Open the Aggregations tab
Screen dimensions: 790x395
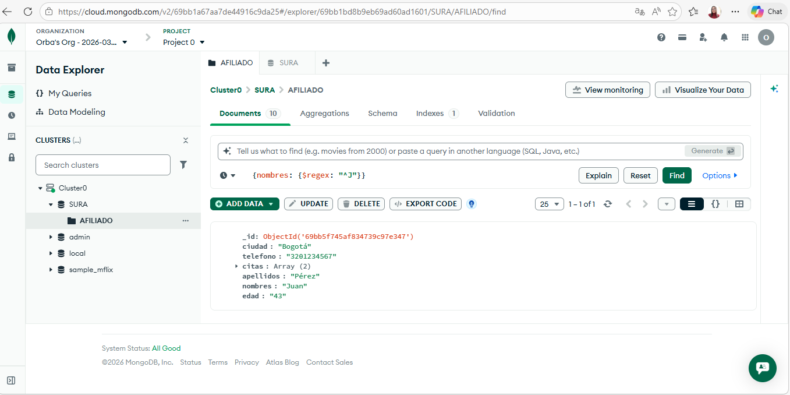[x=324, y=114]
